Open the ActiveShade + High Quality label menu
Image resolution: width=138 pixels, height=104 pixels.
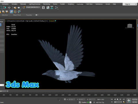(x=25, y=21)
